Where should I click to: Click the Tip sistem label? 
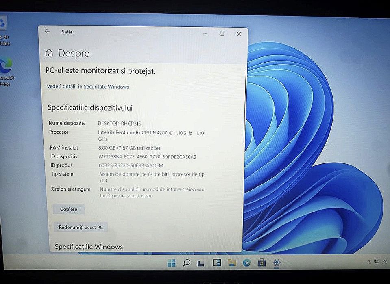point(62,173)
